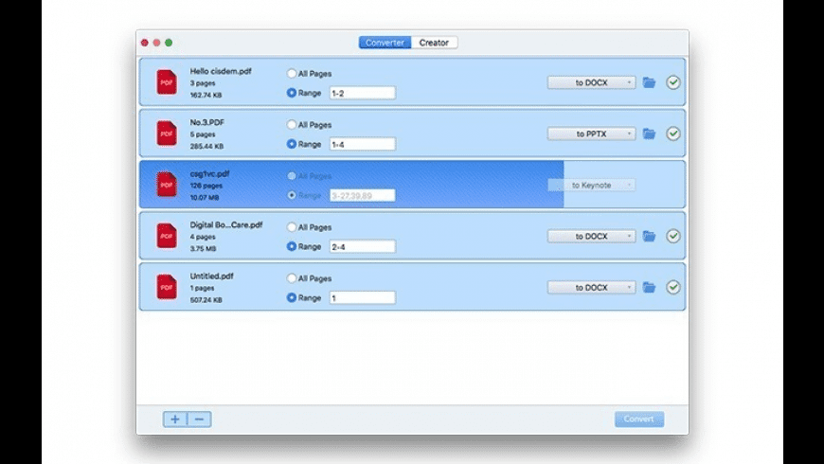Click the PDF icon for Untitled.pdf
824x464 pixels.
pos(167,287)
